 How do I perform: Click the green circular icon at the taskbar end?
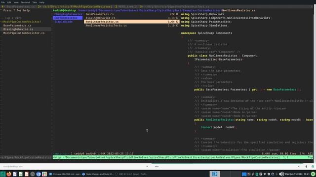313,174
